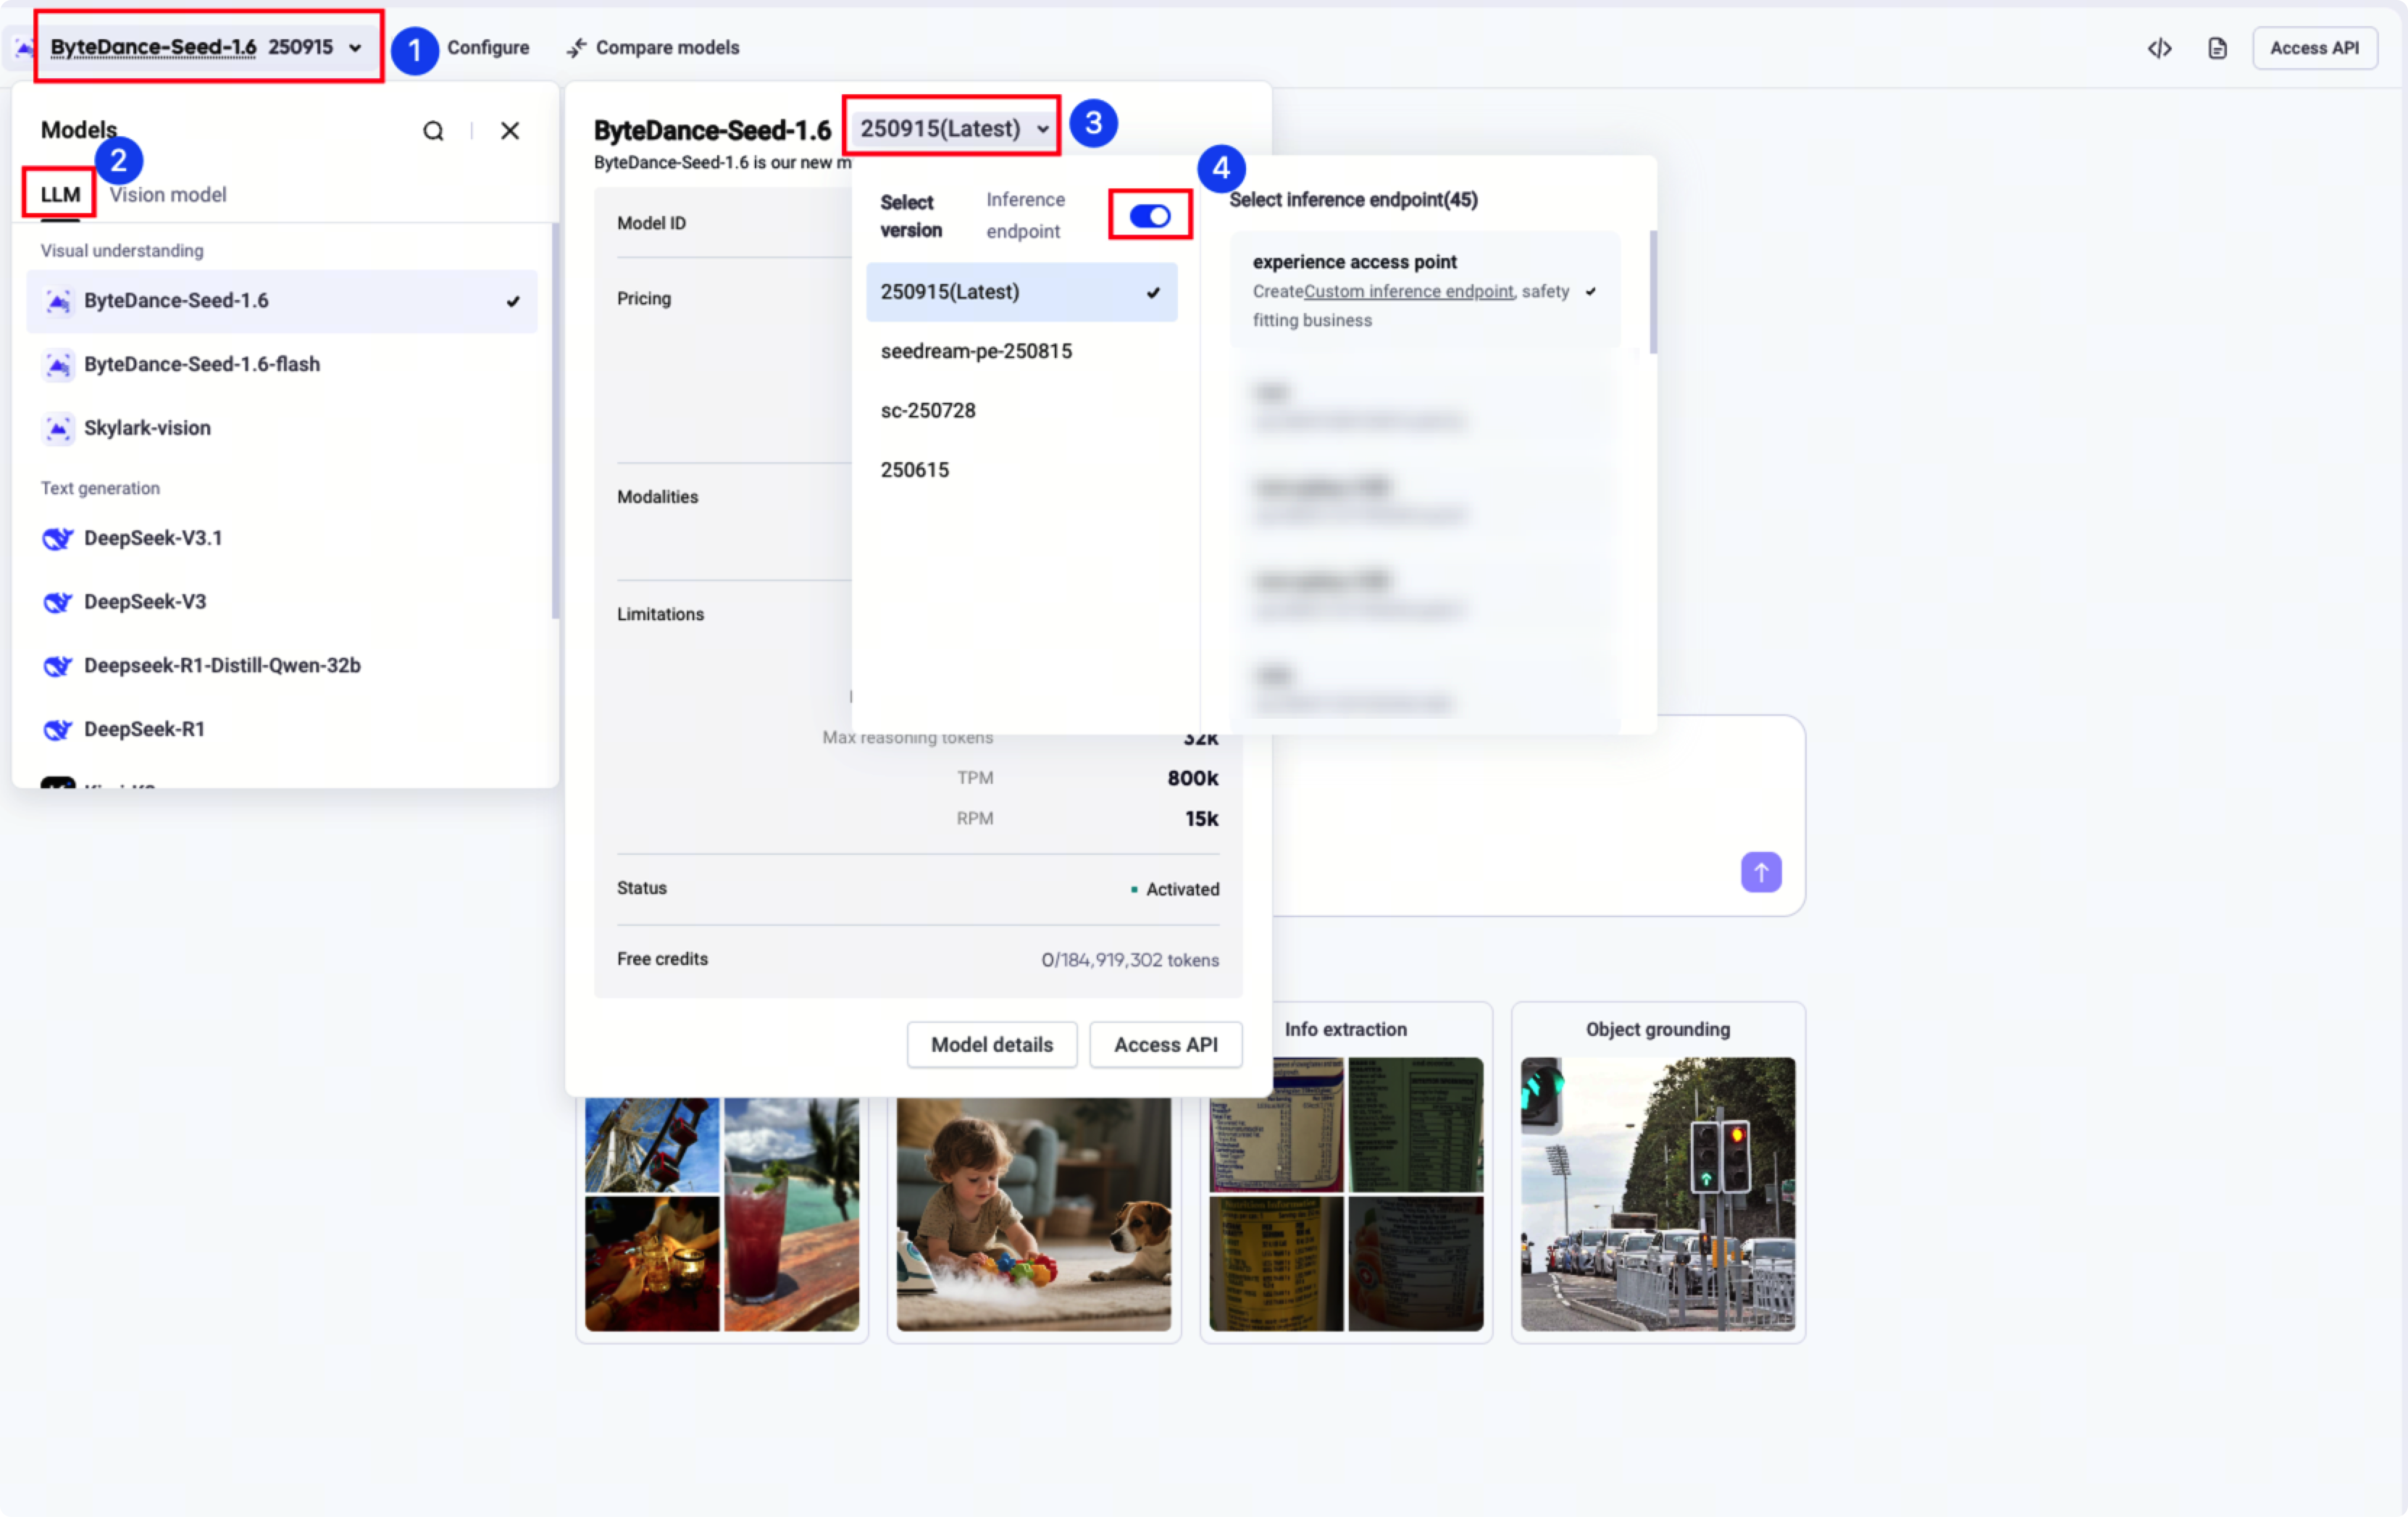Select Skylark-vision model entry
Screen dimensions: 2408x1517
tap(147, 428)
